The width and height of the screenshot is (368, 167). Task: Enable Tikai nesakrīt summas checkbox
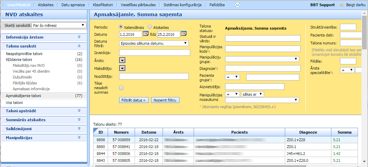121,88
